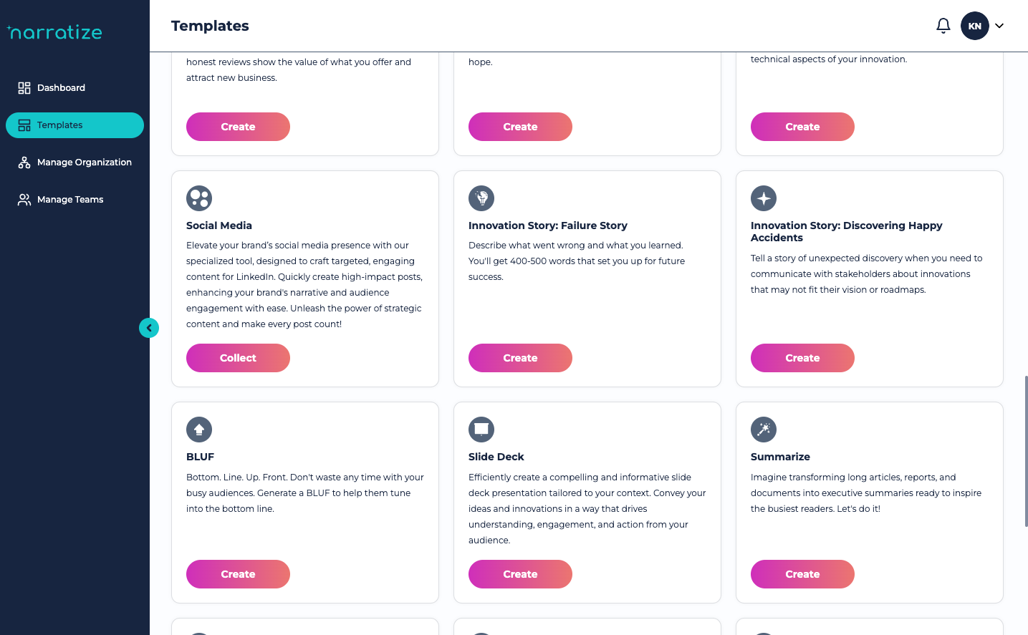Click the BLUF upward arrow icon

pyautogui.click(x=199, y=430)
